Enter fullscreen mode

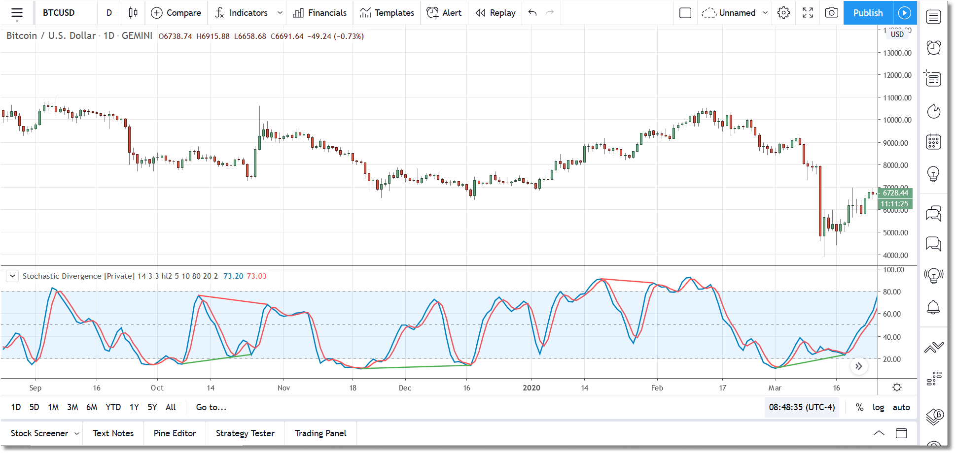click(x=808, y=13)
